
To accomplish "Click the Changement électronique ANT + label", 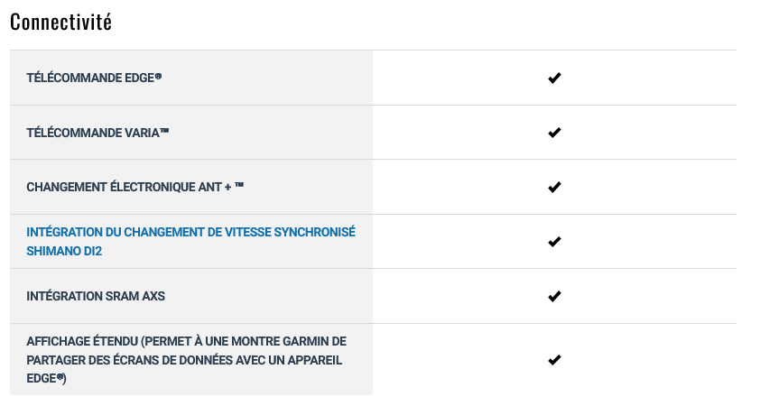I will pyautogui.click(x=134, y=187).
